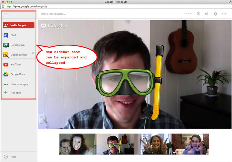
Task: Leave the hangout with hang-up icon
Action: [224, 14]
